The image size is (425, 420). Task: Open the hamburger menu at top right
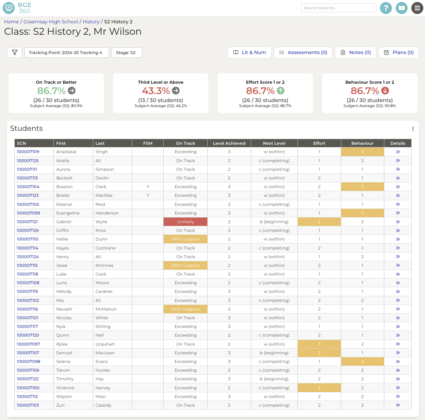pyautogui.click(x=417, y=8)
